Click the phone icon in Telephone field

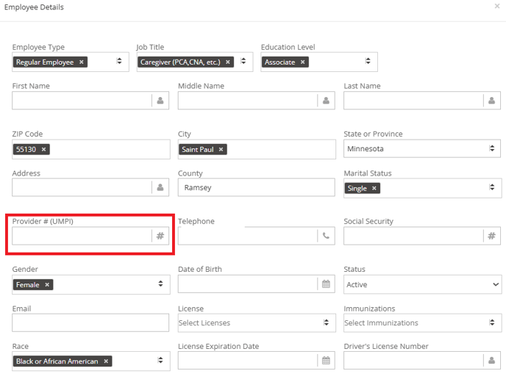[326, 236]
